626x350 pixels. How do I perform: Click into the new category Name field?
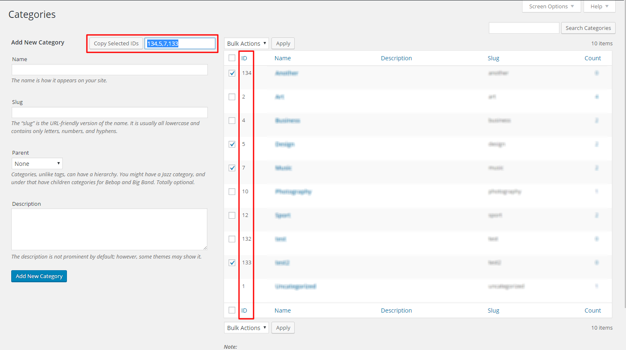pyautogui.click(x=110, y=70)
